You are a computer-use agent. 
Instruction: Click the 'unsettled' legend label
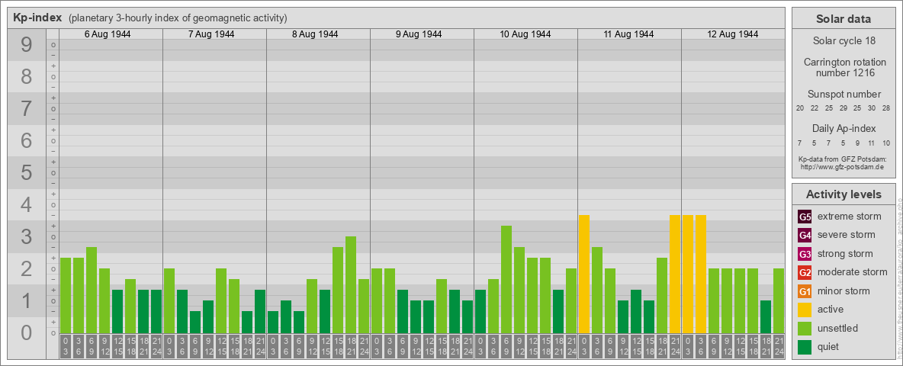coord(837,329)
